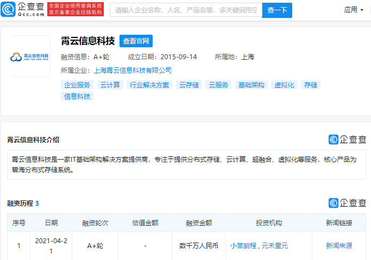Select the 云服务 tag
Screen dimensions: 371x260
pos(218,85)
